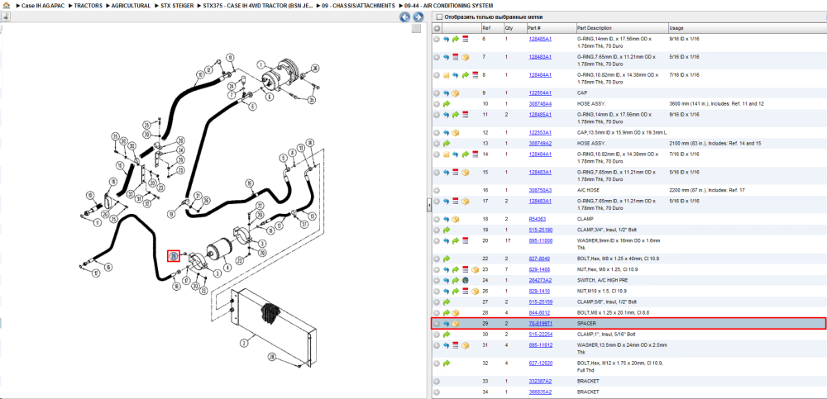
Task: Add Ref 6 O-ring to pick list
Action: pyautogui.click(x=437, y=39)
